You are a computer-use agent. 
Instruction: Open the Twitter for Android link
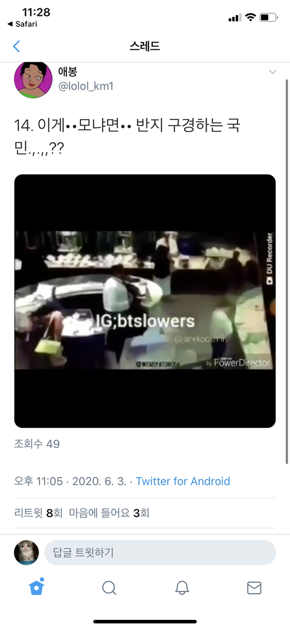[183, 481]
